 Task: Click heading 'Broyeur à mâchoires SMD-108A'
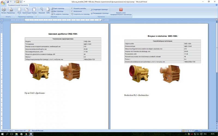pos(162,36)
